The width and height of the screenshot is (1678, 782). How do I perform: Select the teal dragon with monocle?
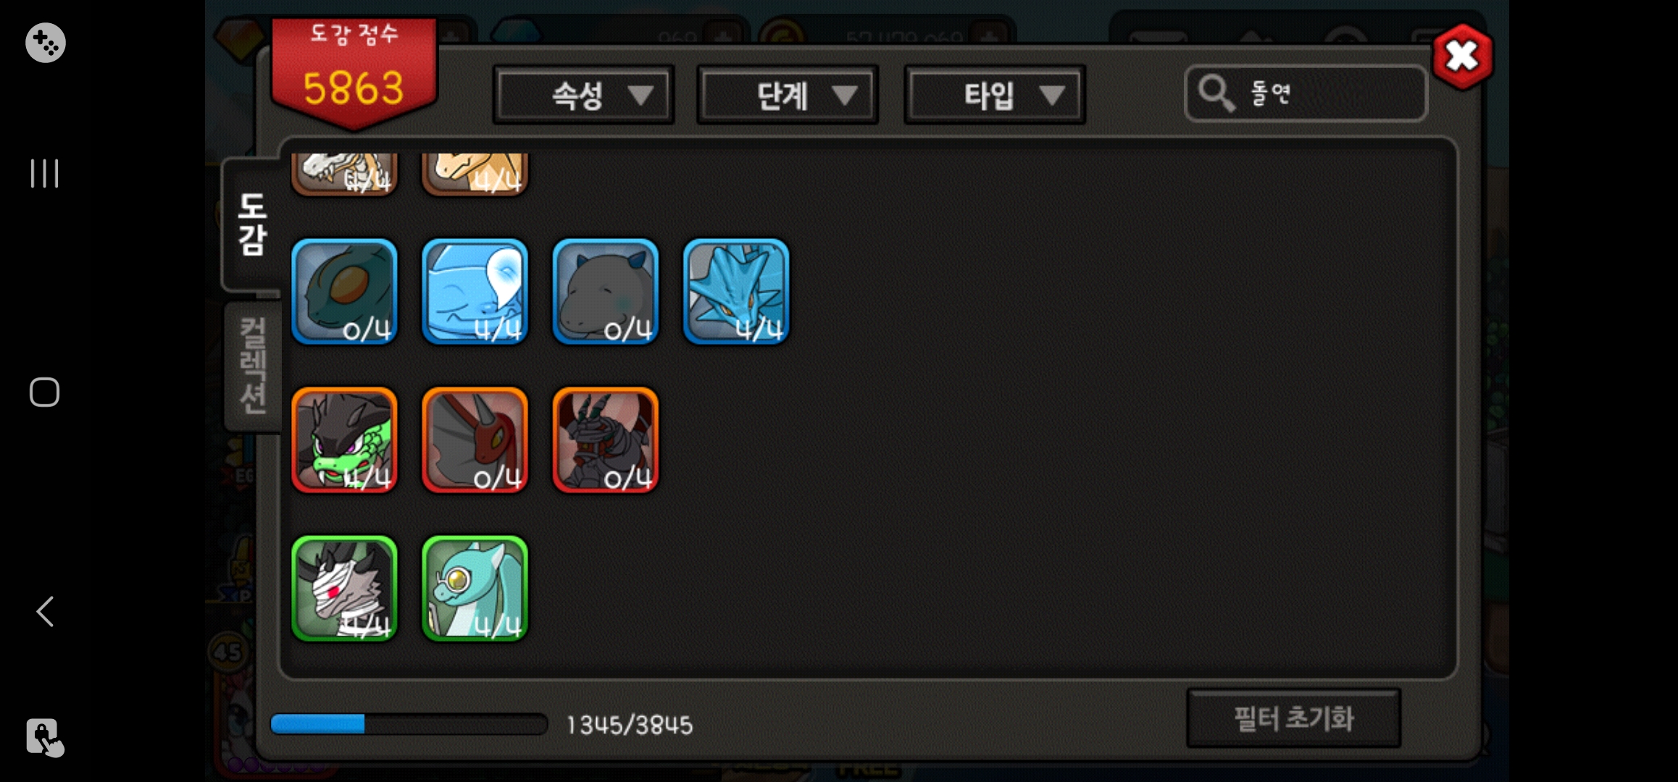tap(475, 589)
